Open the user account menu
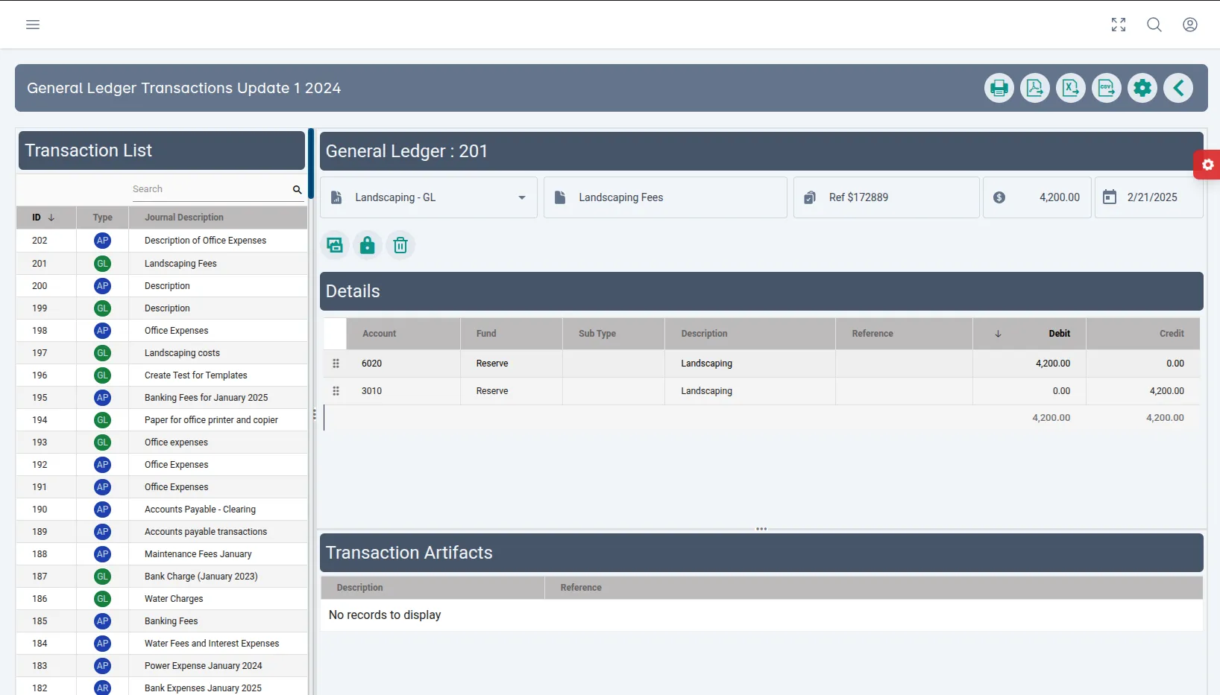Screen dimensions: 1220x695 pyautogui.click(x=1189, y=25)
